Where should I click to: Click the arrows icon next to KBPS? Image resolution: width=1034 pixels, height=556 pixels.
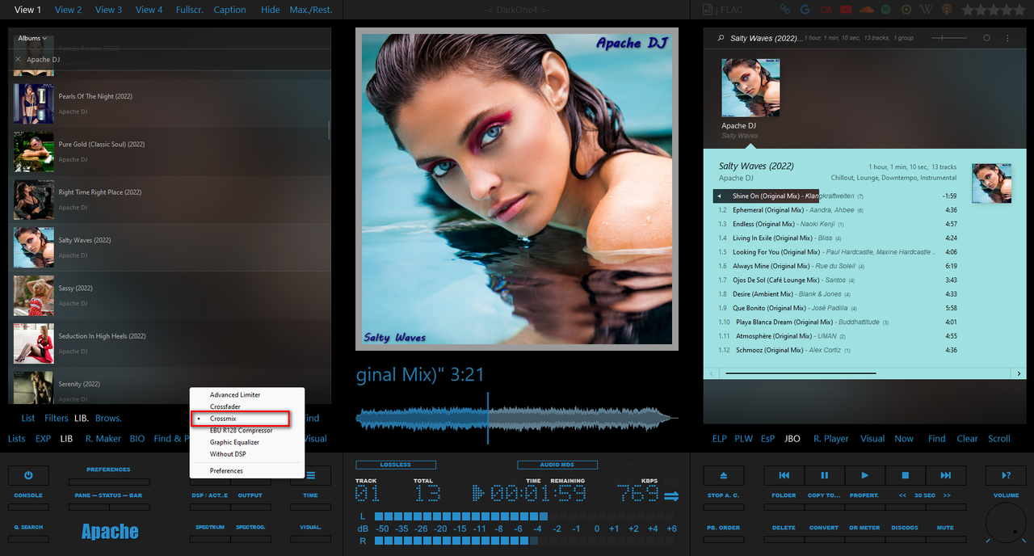click(671, 495)
